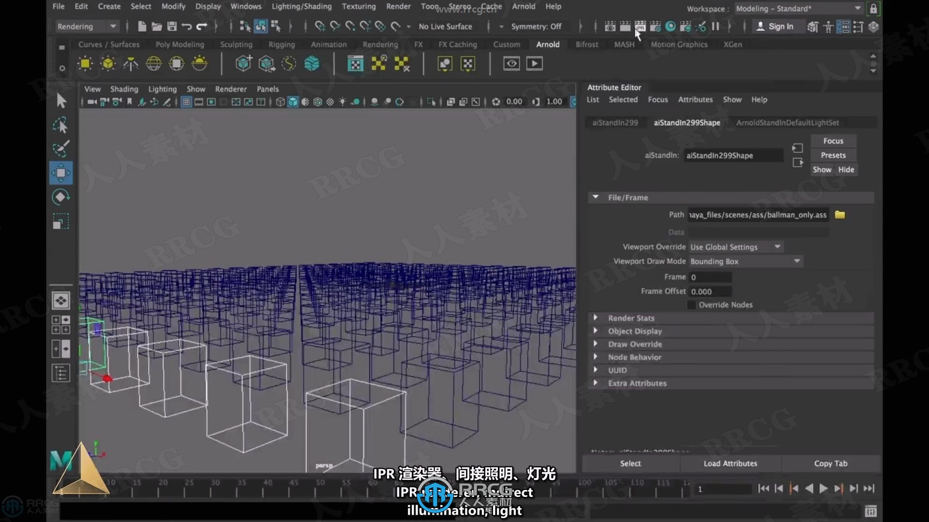Switch to the Rotate tool

pyautogui.click(x=61, y=197)
